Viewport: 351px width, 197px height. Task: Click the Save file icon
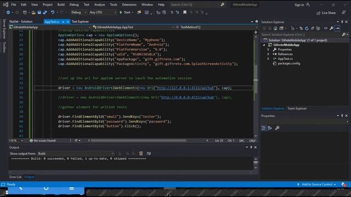coord(39,13)
